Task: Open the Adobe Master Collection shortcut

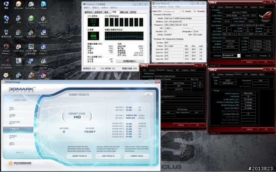Action: click(6, 49)
